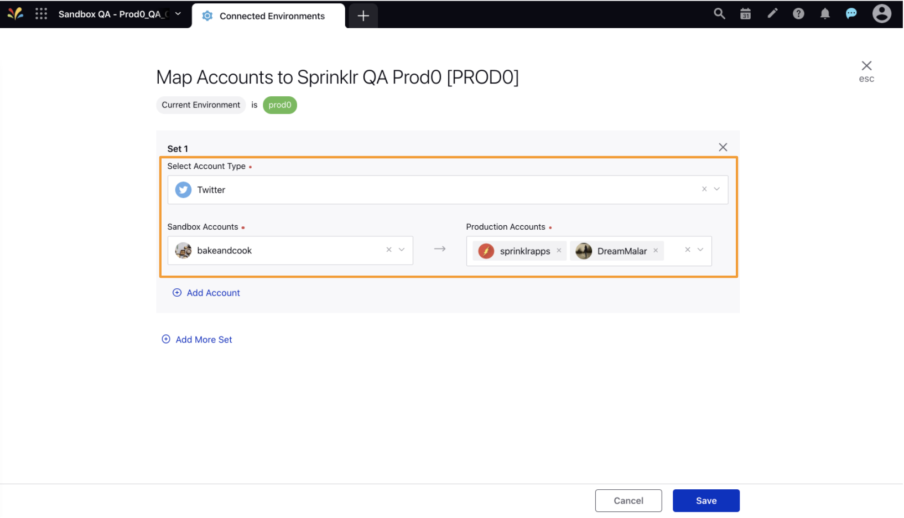Clear the Twitter account type selection
The height and width of the screenshot is (518, 904).
704,189
